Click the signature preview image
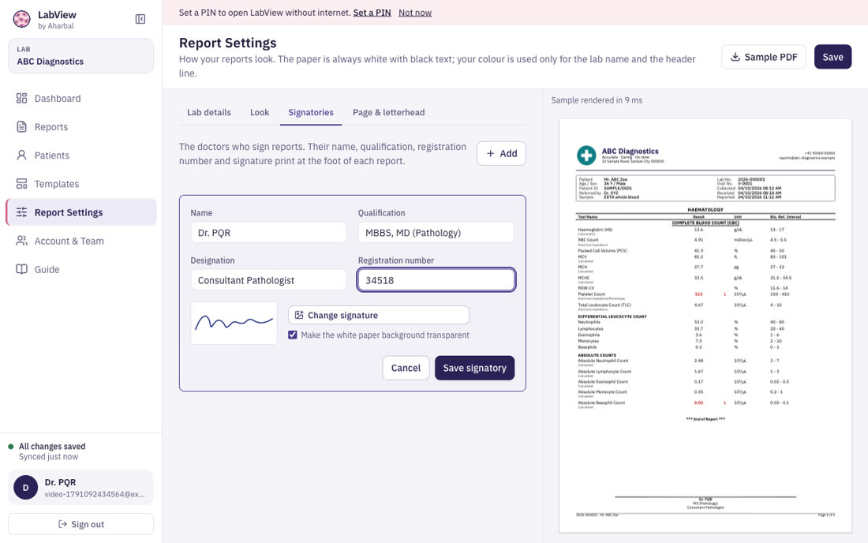Screen dimensions: 868x543 (x=234, y=324)
